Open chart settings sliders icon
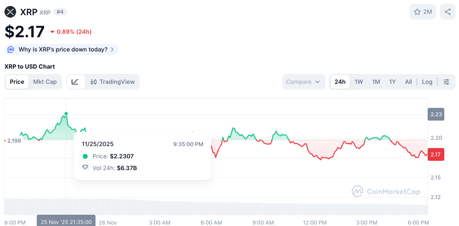459x226 pixels. [446, 82]
